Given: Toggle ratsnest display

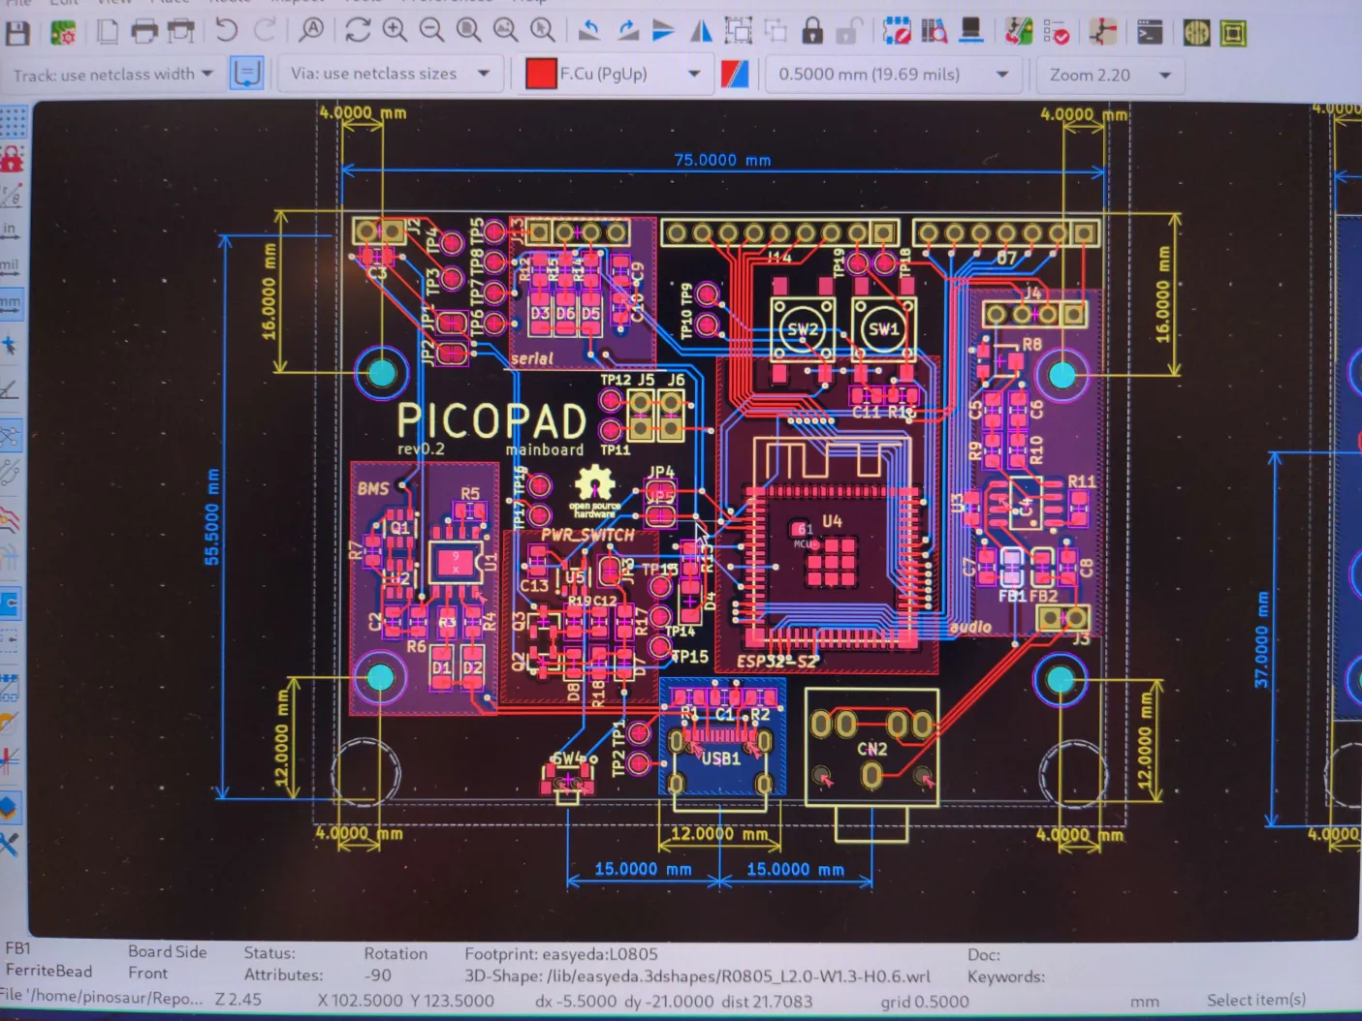Looking at the screenshot, I should 10,435.
